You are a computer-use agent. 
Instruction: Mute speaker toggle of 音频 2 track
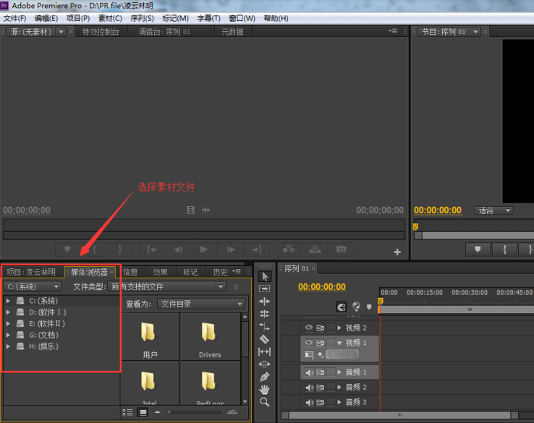(x=309, y=388)
